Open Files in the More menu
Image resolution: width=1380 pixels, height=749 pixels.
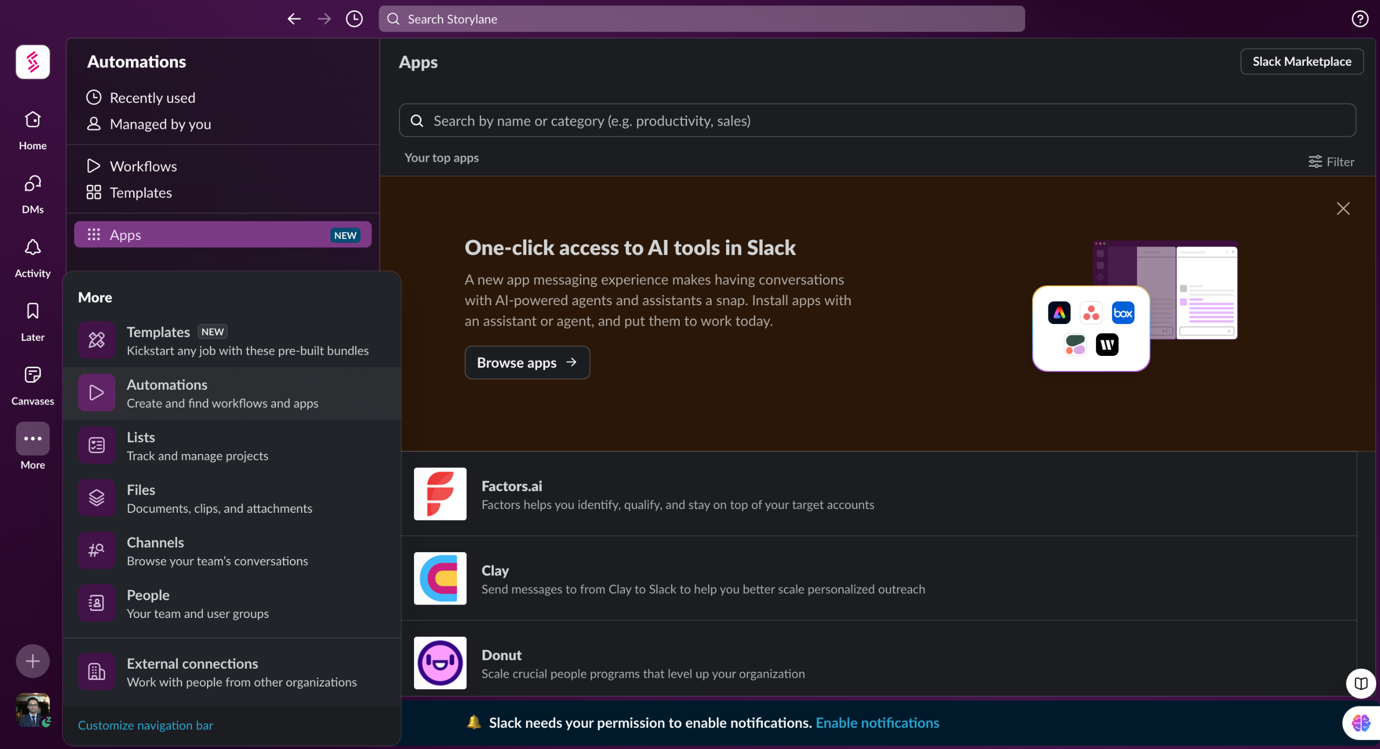[x=232, y=499]
